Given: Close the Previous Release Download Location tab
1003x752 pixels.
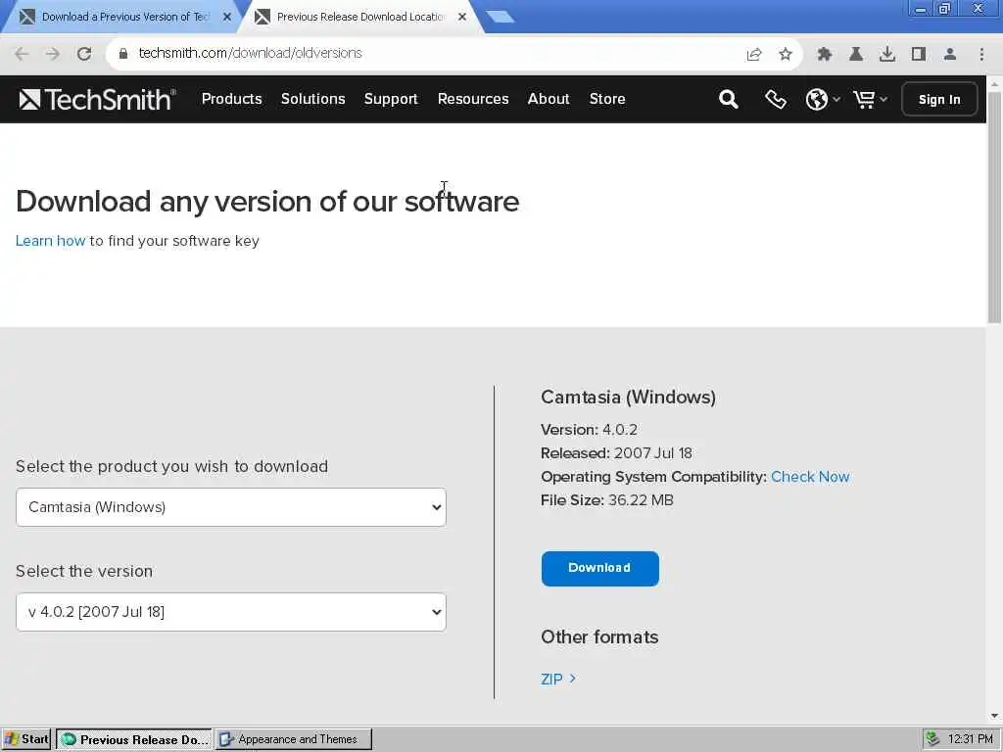Looking at the screenshot, I should (462, 17).
